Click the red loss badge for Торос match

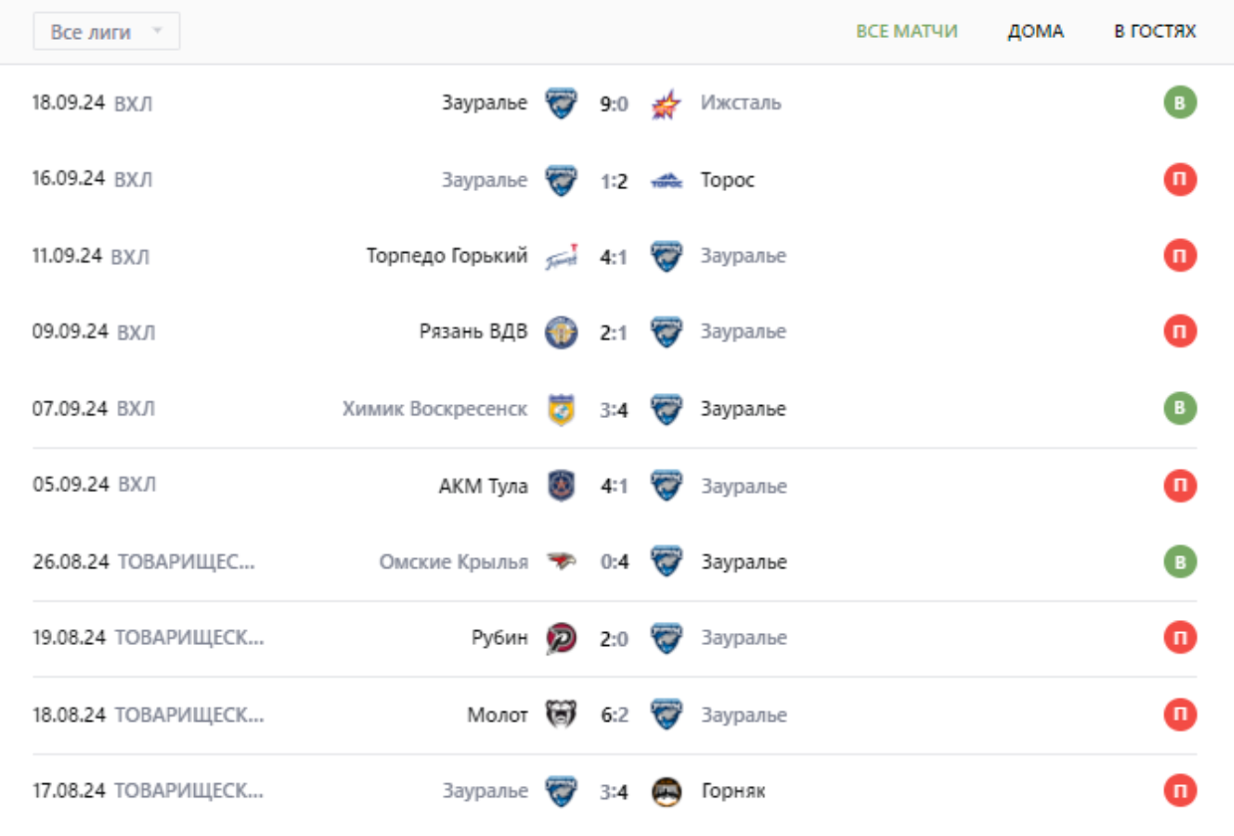tap(1180, 179)
